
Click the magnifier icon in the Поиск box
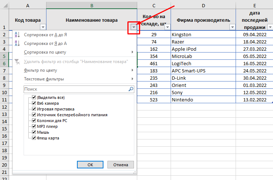click(131, 89)
